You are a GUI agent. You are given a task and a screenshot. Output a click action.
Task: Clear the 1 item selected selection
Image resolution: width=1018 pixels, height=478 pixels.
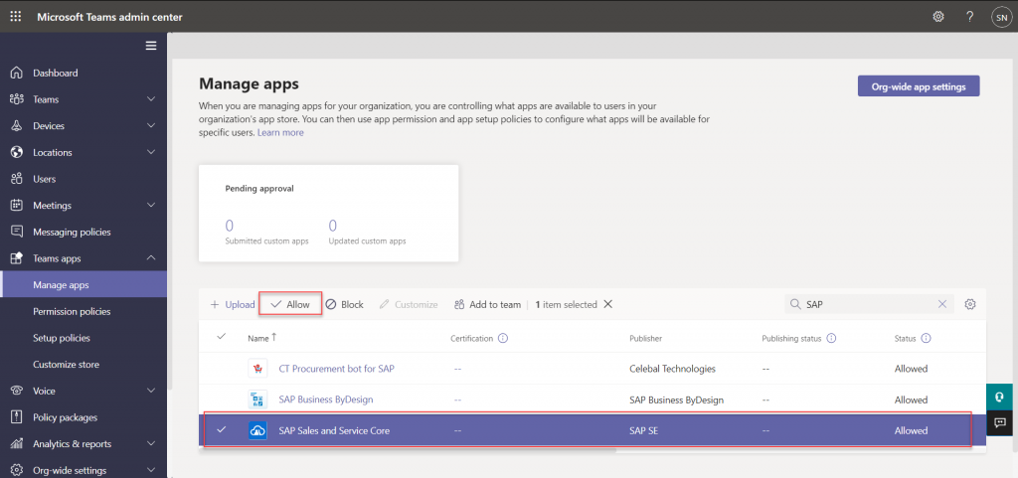[607, 304]
